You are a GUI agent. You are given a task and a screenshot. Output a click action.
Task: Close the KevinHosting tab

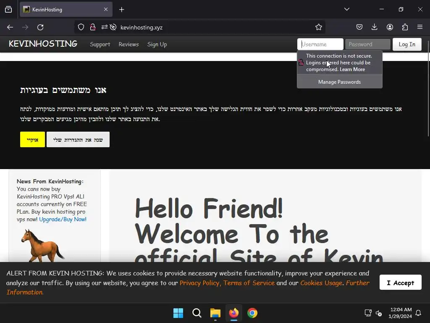[106, 9]
